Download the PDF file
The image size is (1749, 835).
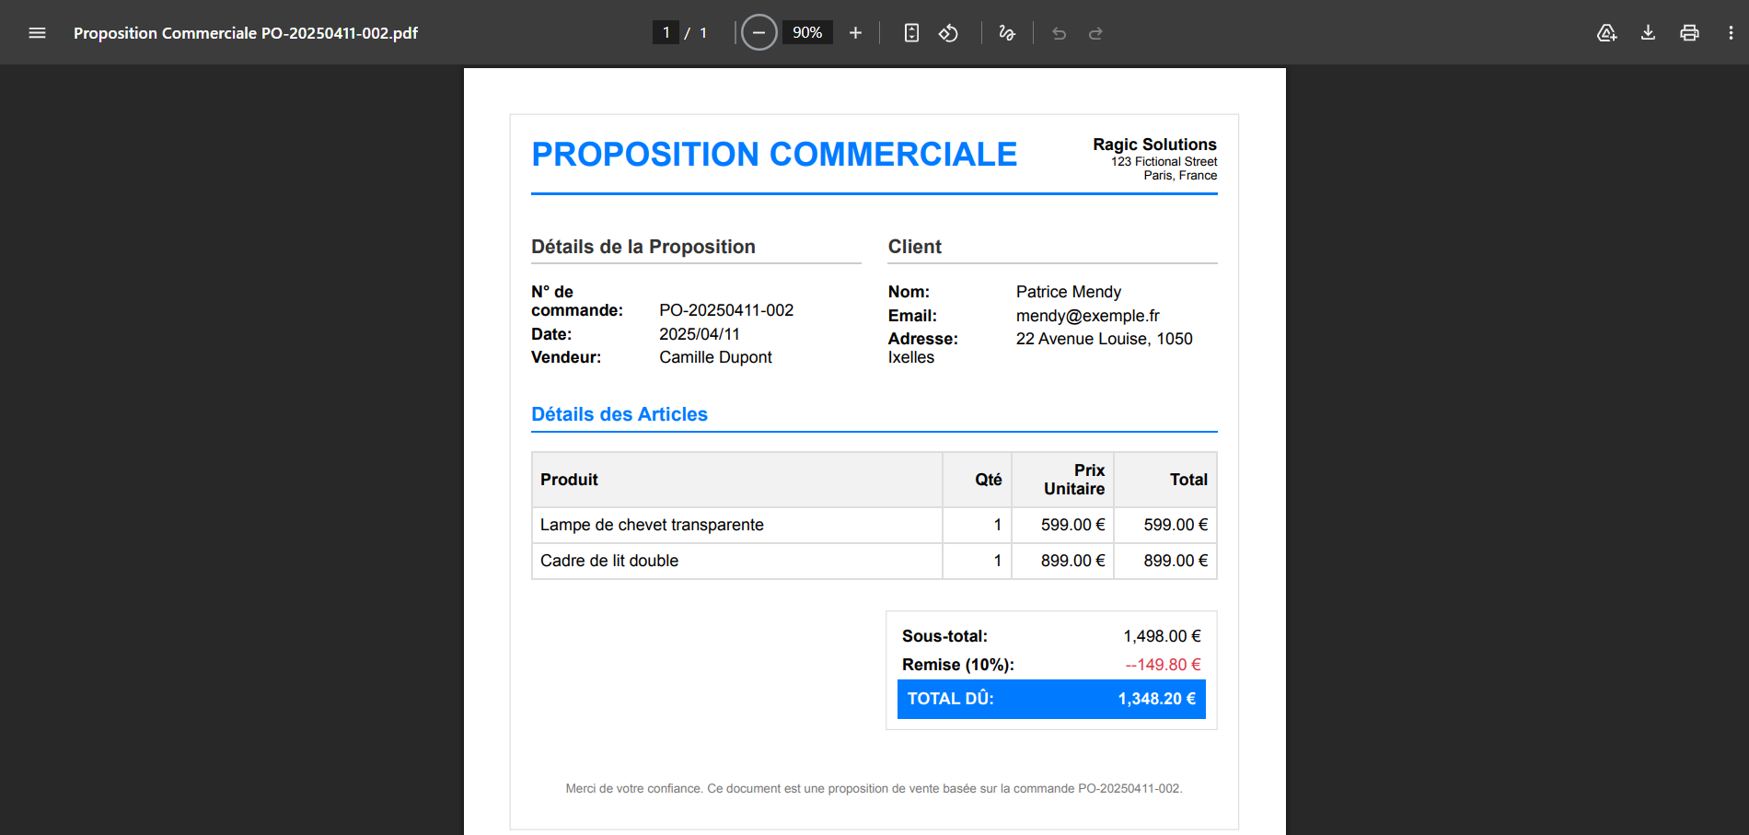tap(1648, 33)
